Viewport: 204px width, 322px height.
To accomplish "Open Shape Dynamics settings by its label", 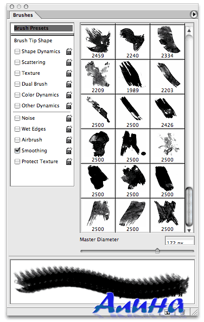I will (41, 51).
